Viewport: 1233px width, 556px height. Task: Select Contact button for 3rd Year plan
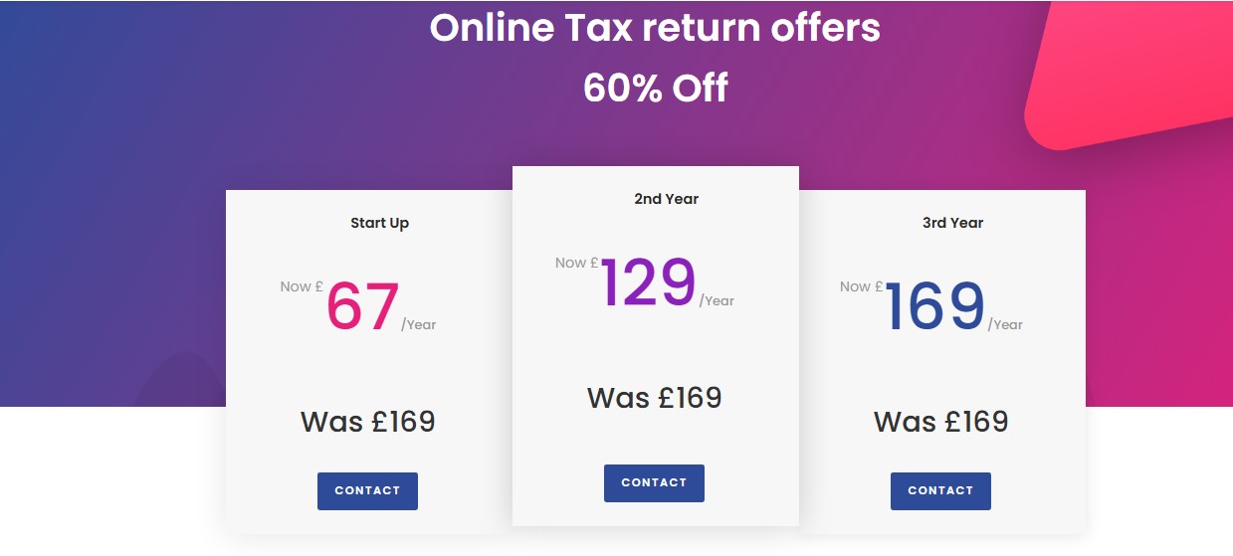940,491
